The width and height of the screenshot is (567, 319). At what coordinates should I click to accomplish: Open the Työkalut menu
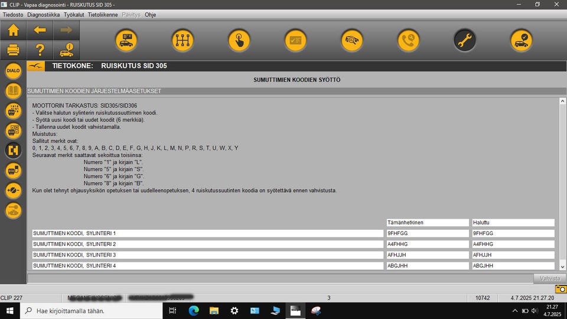(x=74, y=15)
